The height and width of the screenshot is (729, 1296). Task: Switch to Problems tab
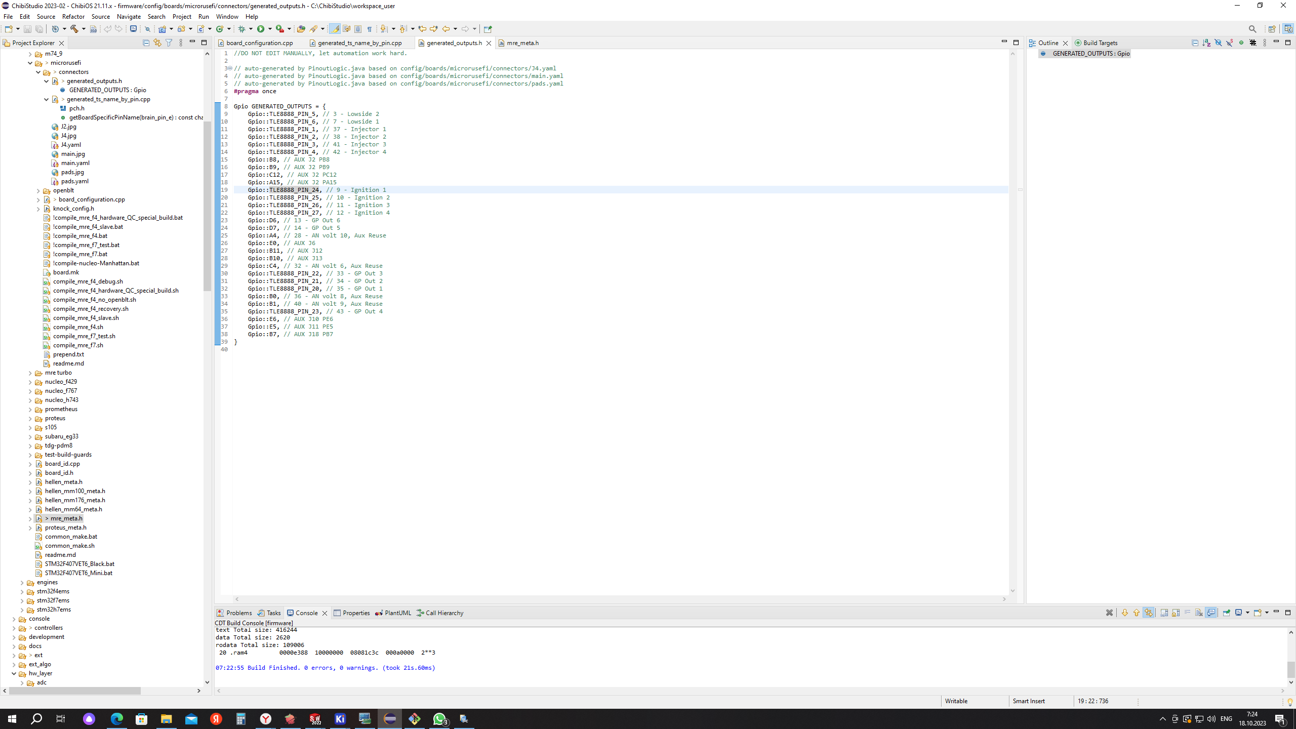coord(234,613)
